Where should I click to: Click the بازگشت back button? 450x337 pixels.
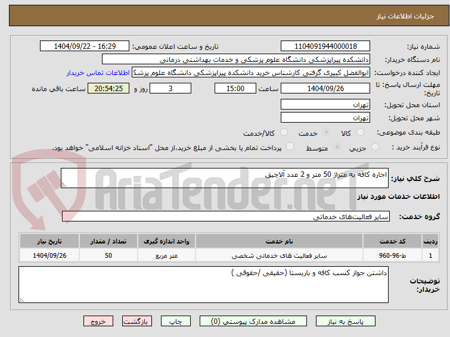(x=137, y=322)
